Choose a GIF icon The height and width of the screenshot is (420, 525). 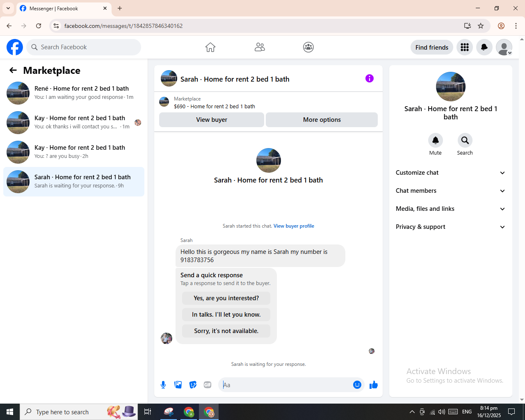click(x=208, y=385)
